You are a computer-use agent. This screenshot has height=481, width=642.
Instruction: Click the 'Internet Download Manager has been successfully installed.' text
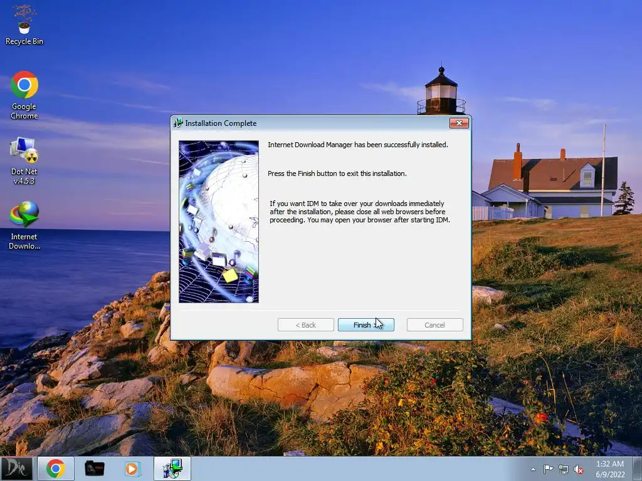point(358,145)
